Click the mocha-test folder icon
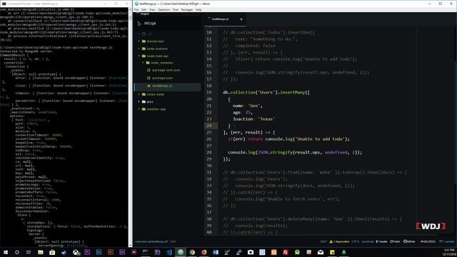Screen dimensions: 457x257 tap(144, 41)
